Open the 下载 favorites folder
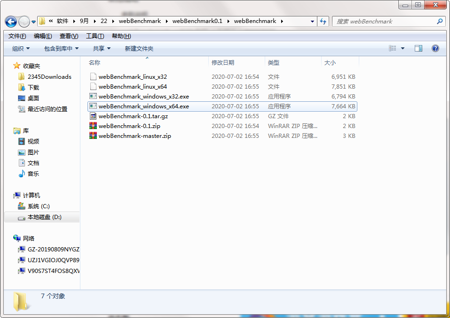 (33, 87)
